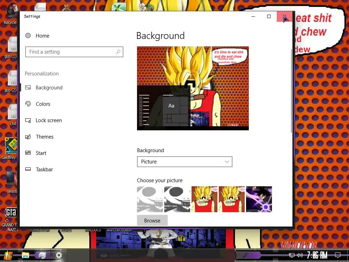This screenshot has height=262, width=349.
Task: Click the Colors palette icon in sidebar
Action: point(28,104)
